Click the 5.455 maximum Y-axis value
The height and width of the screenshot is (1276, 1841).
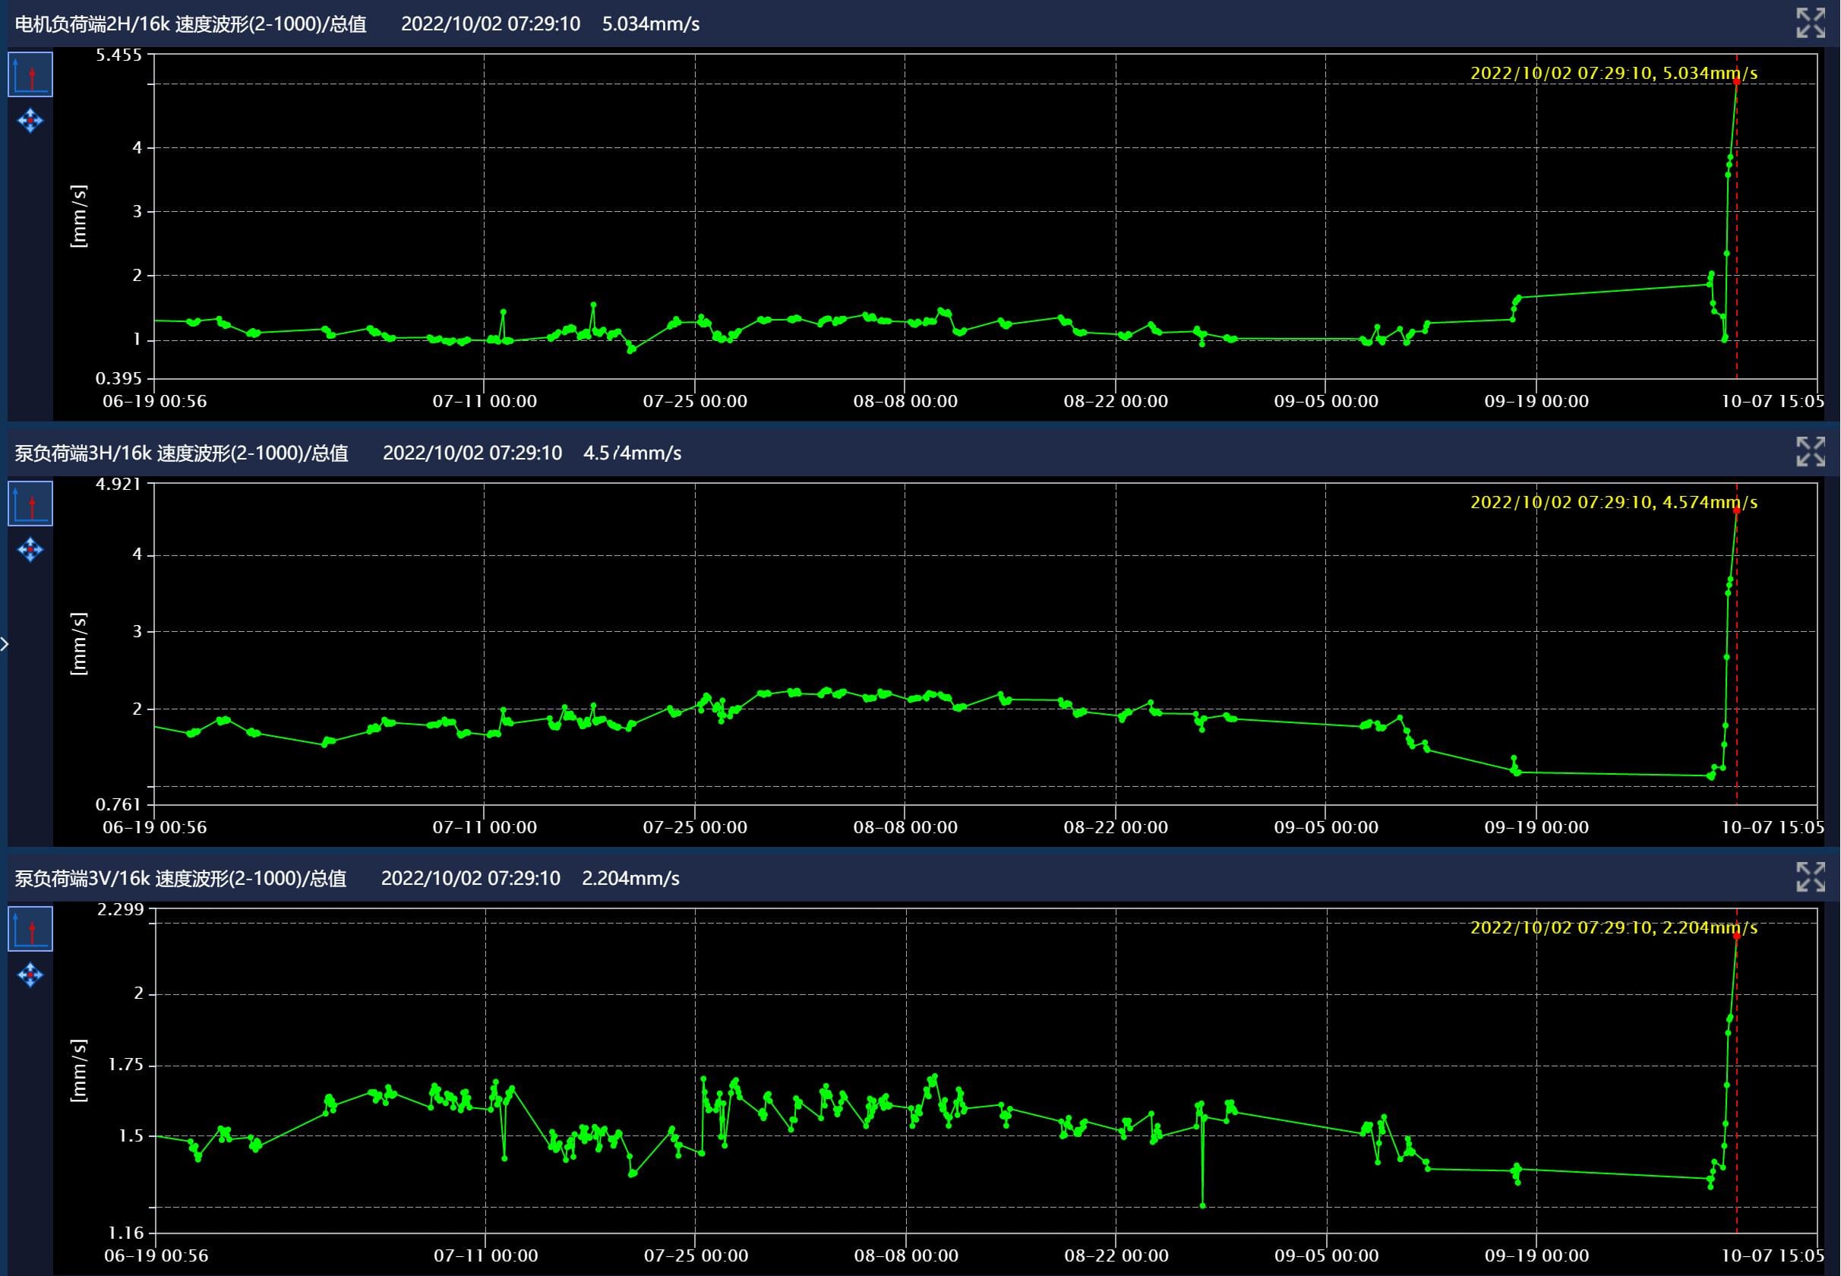point(118,55)
